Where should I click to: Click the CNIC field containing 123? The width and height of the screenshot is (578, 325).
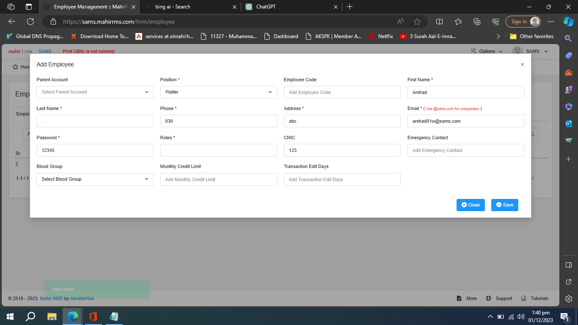[x=342, y=150]
